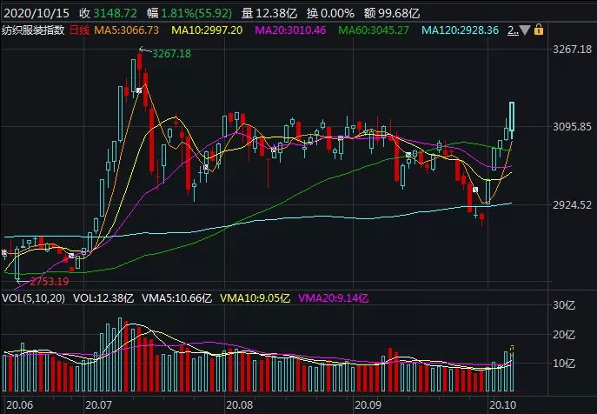Jump to 20.09 on the date axis
597x414 pixels.
(368, 404)
